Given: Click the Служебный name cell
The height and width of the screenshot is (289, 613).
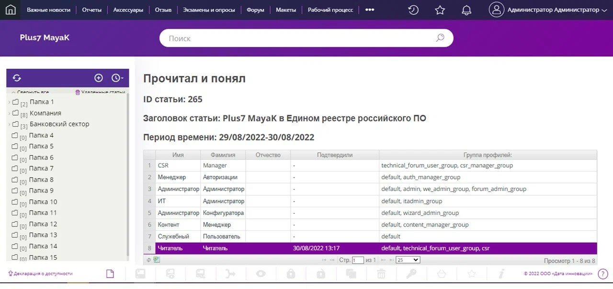Looking at the screenshot, I should tap(178, 236).
